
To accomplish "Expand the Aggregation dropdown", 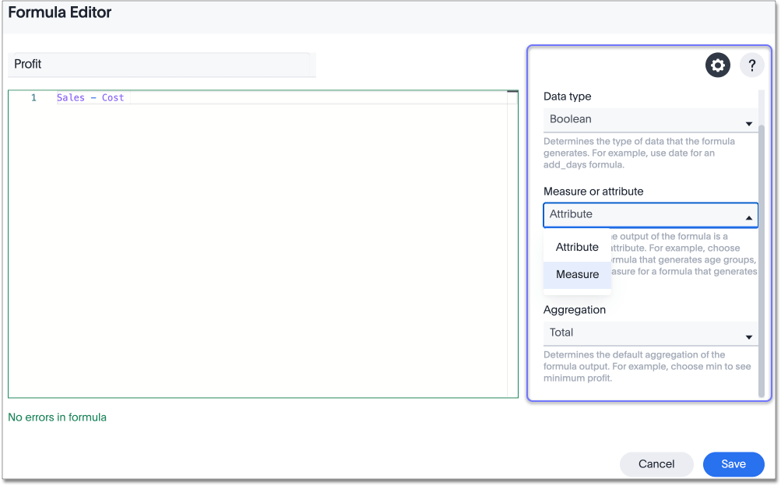I will coord(650,333).
